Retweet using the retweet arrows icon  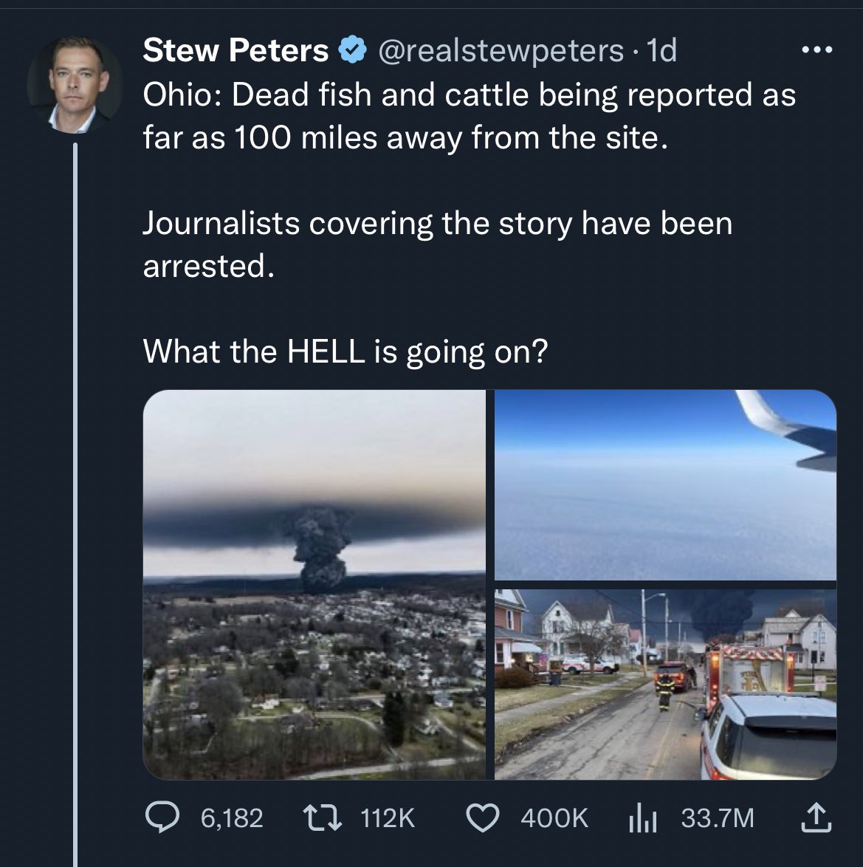[323, 818]
